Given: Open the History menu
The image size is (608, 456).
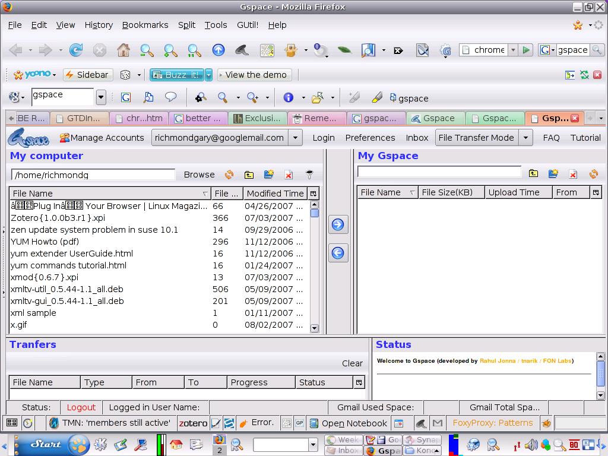Looking at the screenshot, I should click(x=99, y=25).
